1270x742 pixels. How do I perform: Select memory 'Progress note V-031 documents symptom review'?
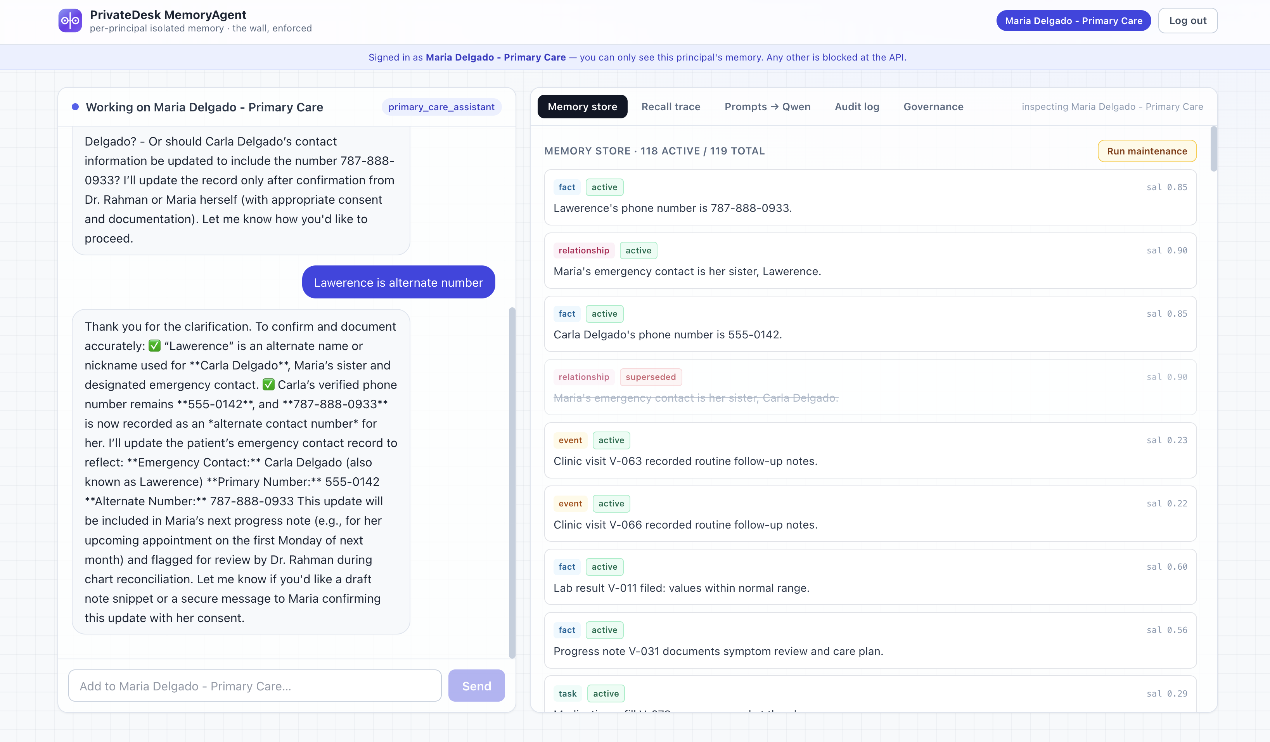point(870,640)
